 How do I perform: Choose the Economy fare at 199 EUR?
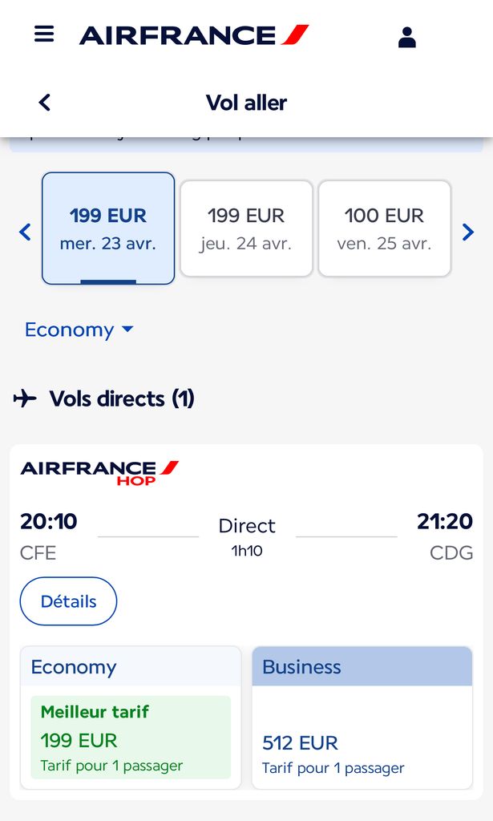click(x=130, y=738)
